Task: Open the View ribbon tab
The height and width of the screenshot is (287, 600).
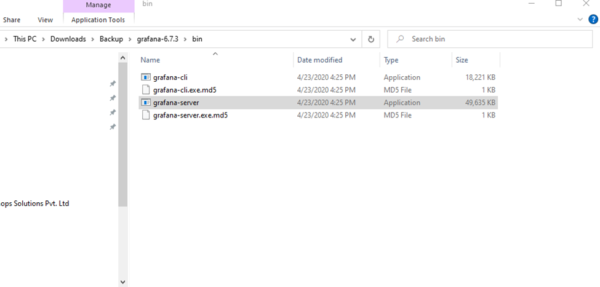Action: click(x=45, y=20)
